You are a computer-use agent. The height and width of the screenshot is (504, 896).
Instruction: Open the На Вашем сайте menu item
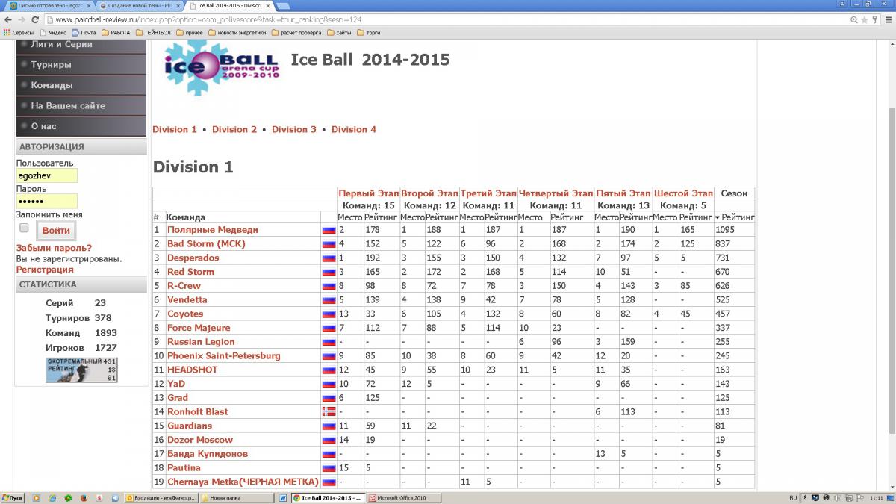81,105
